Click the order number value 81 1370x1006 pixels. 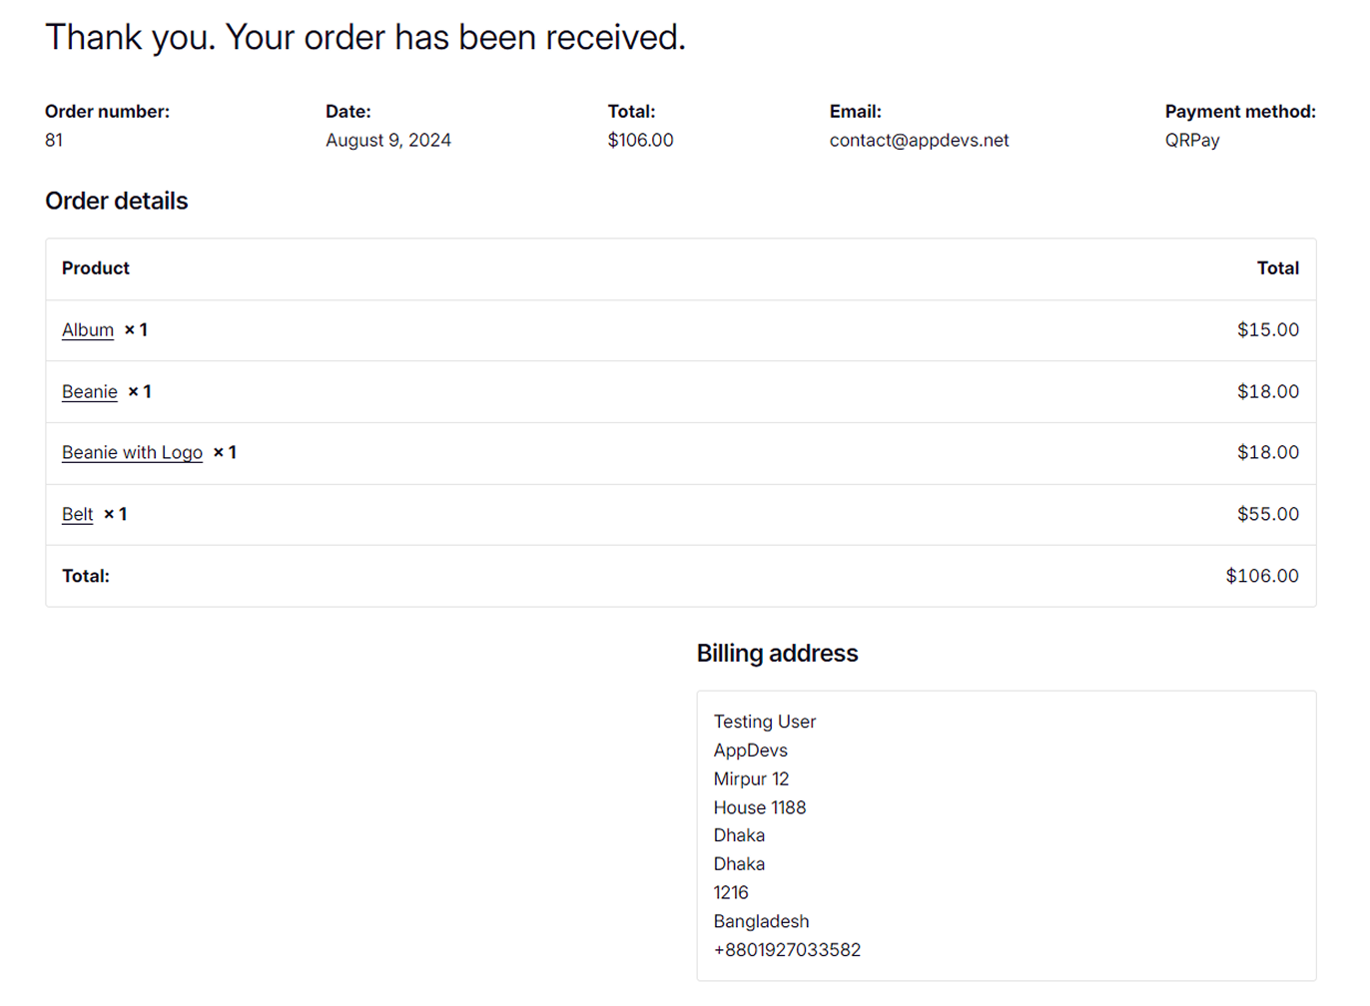[x=54, y=141]
